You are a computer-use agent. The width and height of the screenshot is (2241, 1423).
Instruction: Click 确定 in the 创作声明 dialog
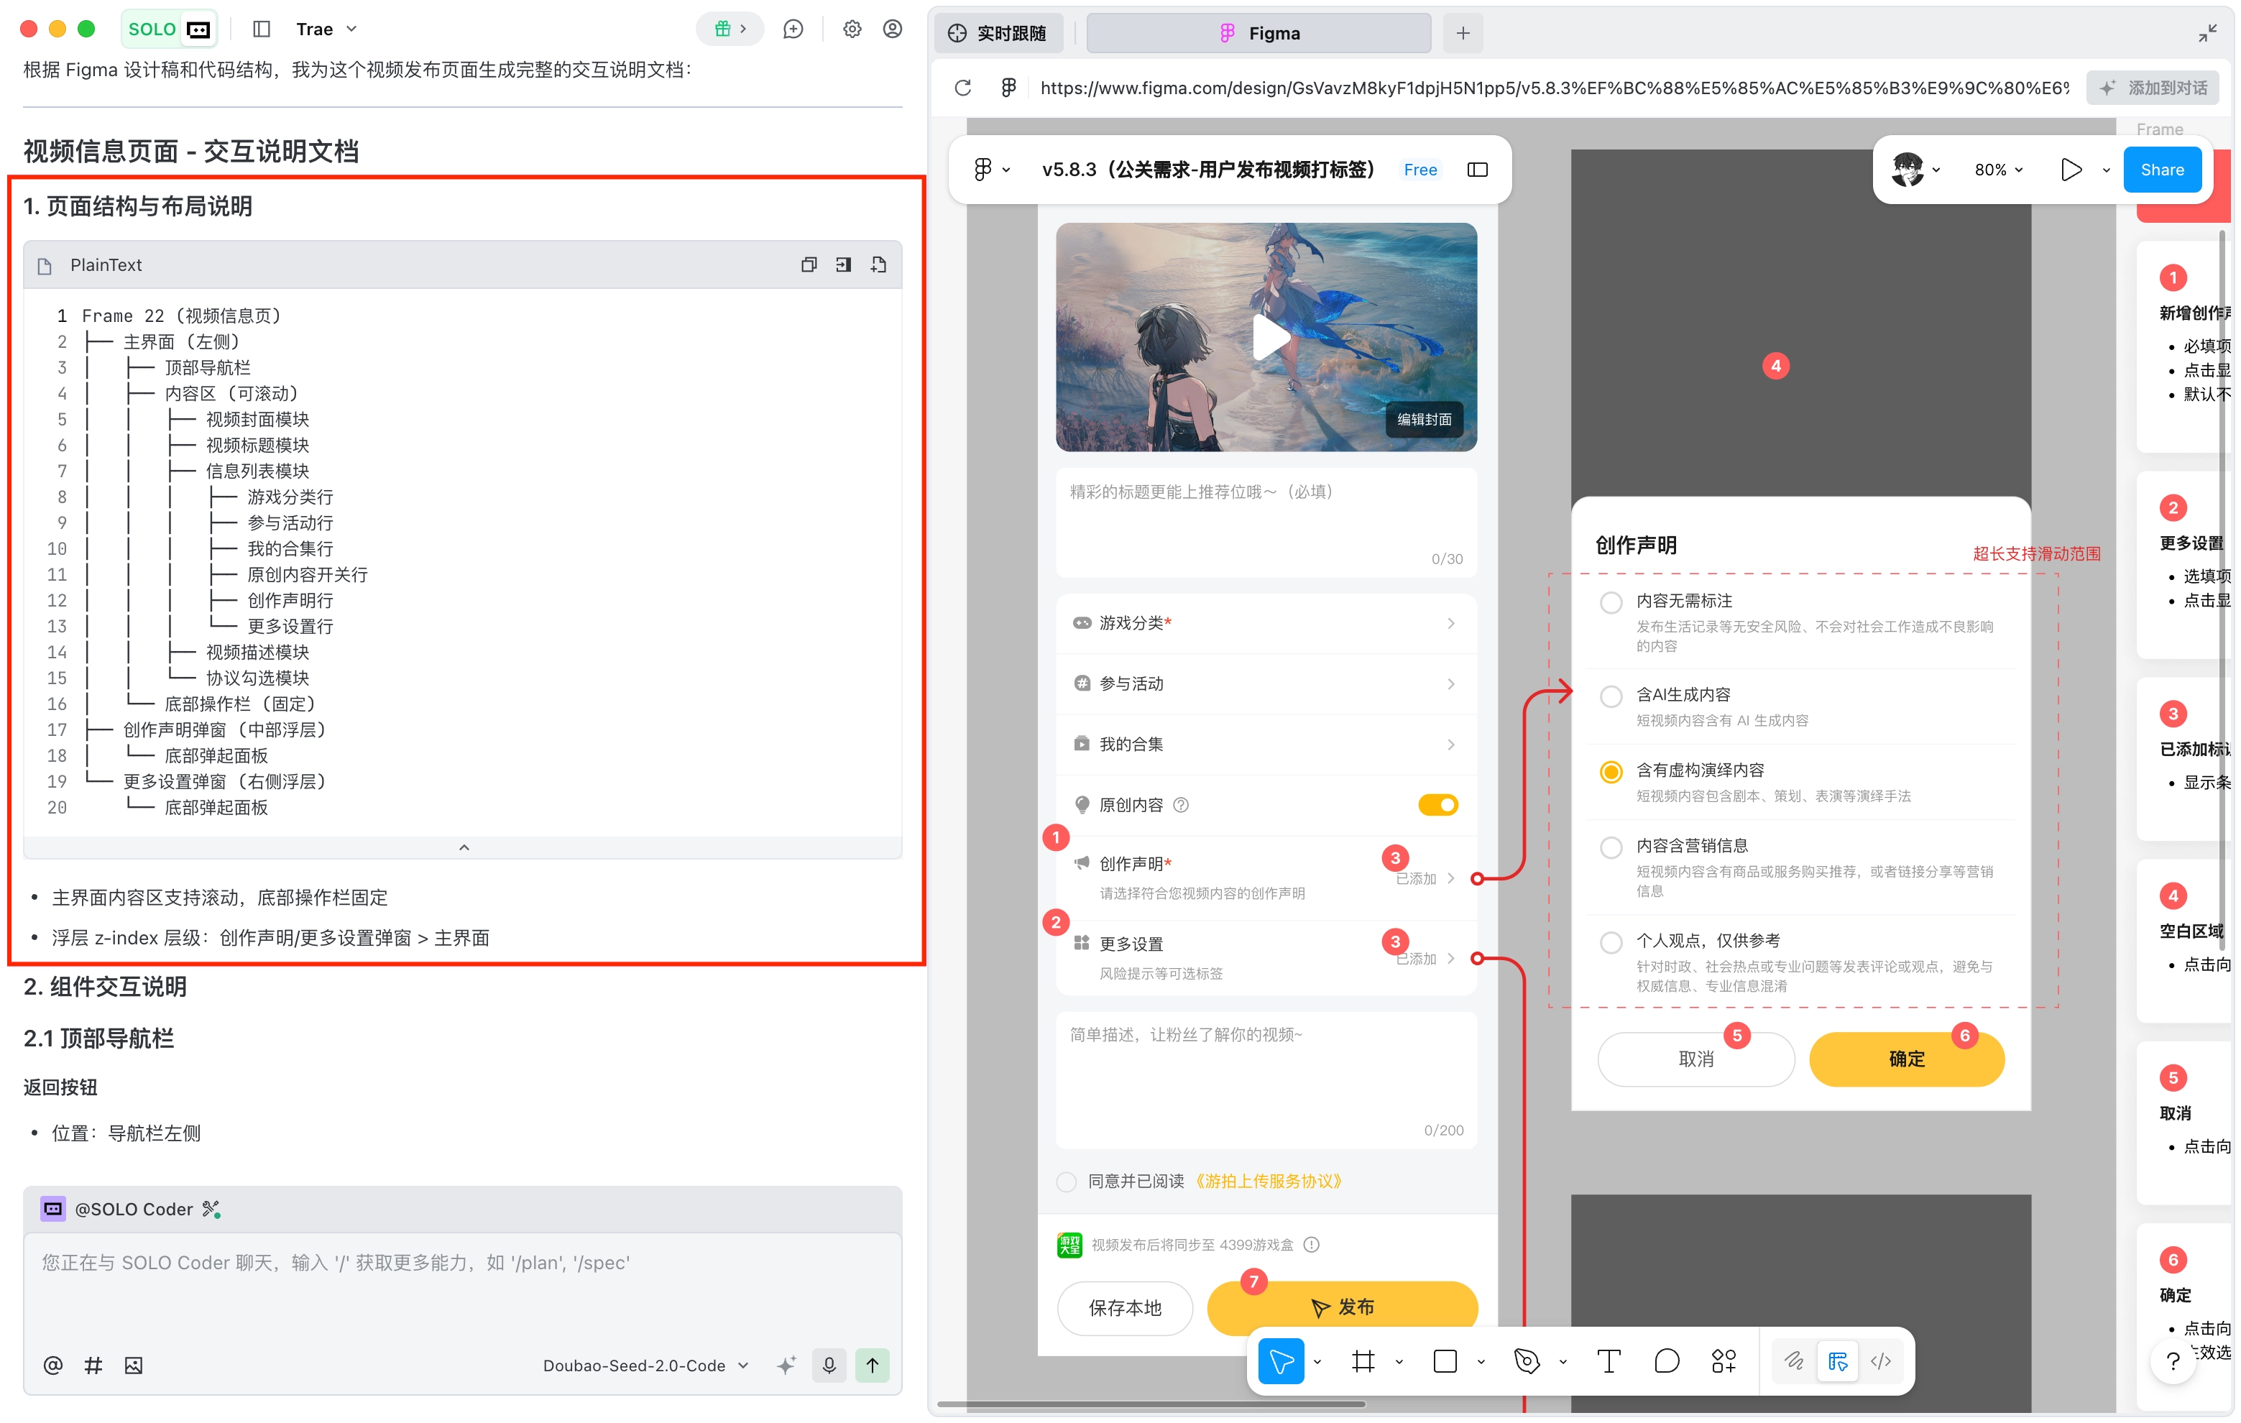tap(1906, 1059)
